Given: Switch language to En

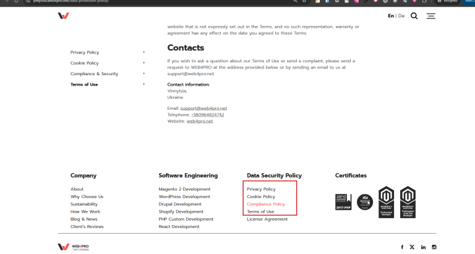Looking at the screenshot, I should (391, 15).
